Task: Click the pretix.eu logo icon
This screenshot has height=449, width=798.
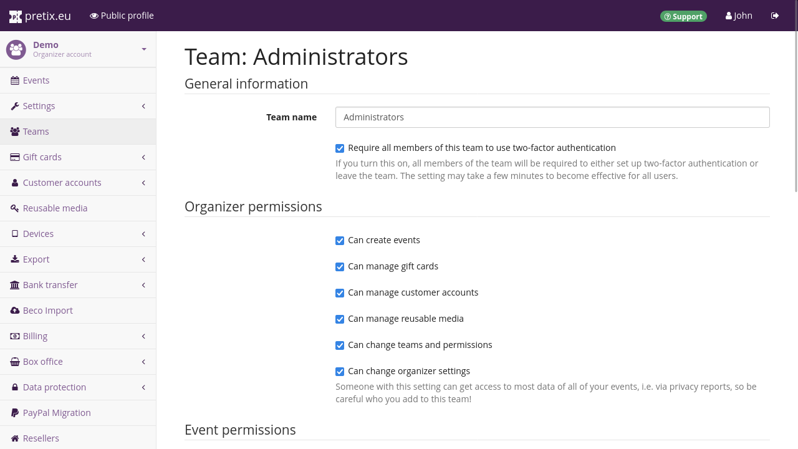Action: 16,16
